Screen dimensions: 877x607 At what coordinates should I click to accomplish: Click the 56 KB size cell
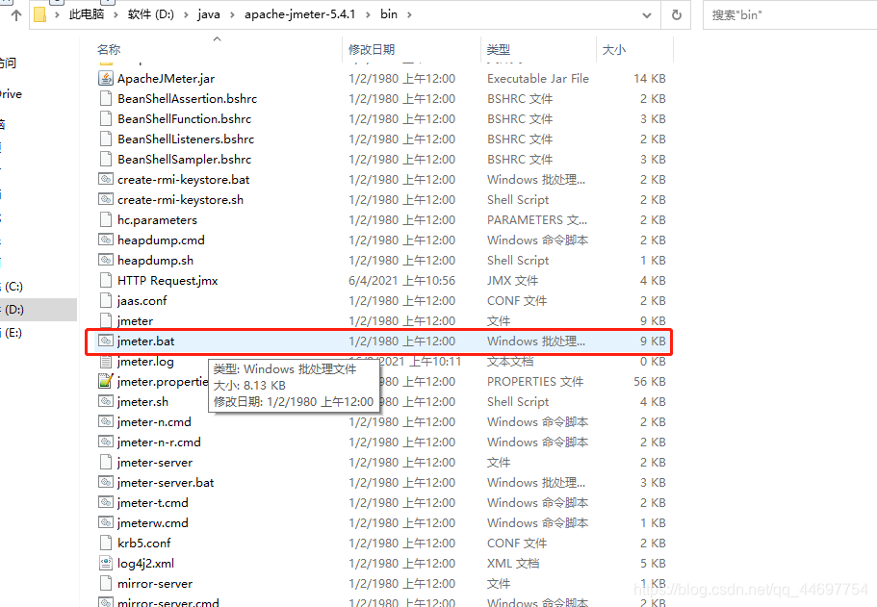650,381
